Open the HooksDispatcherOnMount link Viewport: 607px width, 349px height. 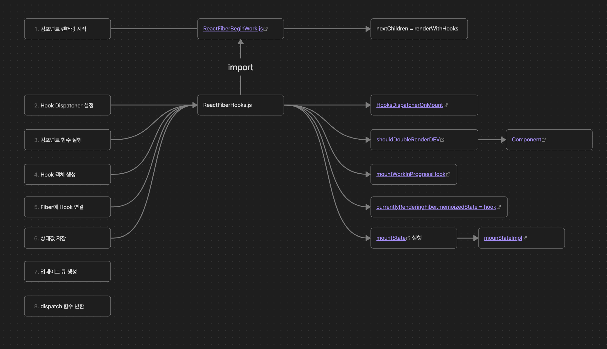coord(409,105)
